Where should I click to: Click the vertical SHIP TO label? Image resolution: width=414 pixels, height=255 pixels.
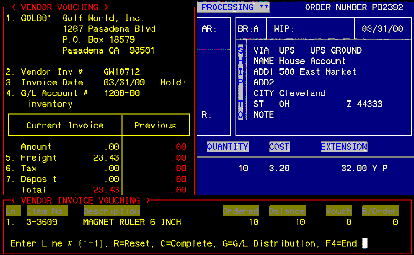pos(241,82)
